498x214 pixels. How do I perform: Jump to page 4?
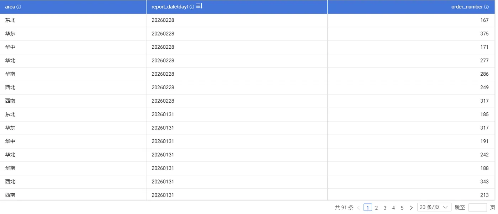[393, 208]
